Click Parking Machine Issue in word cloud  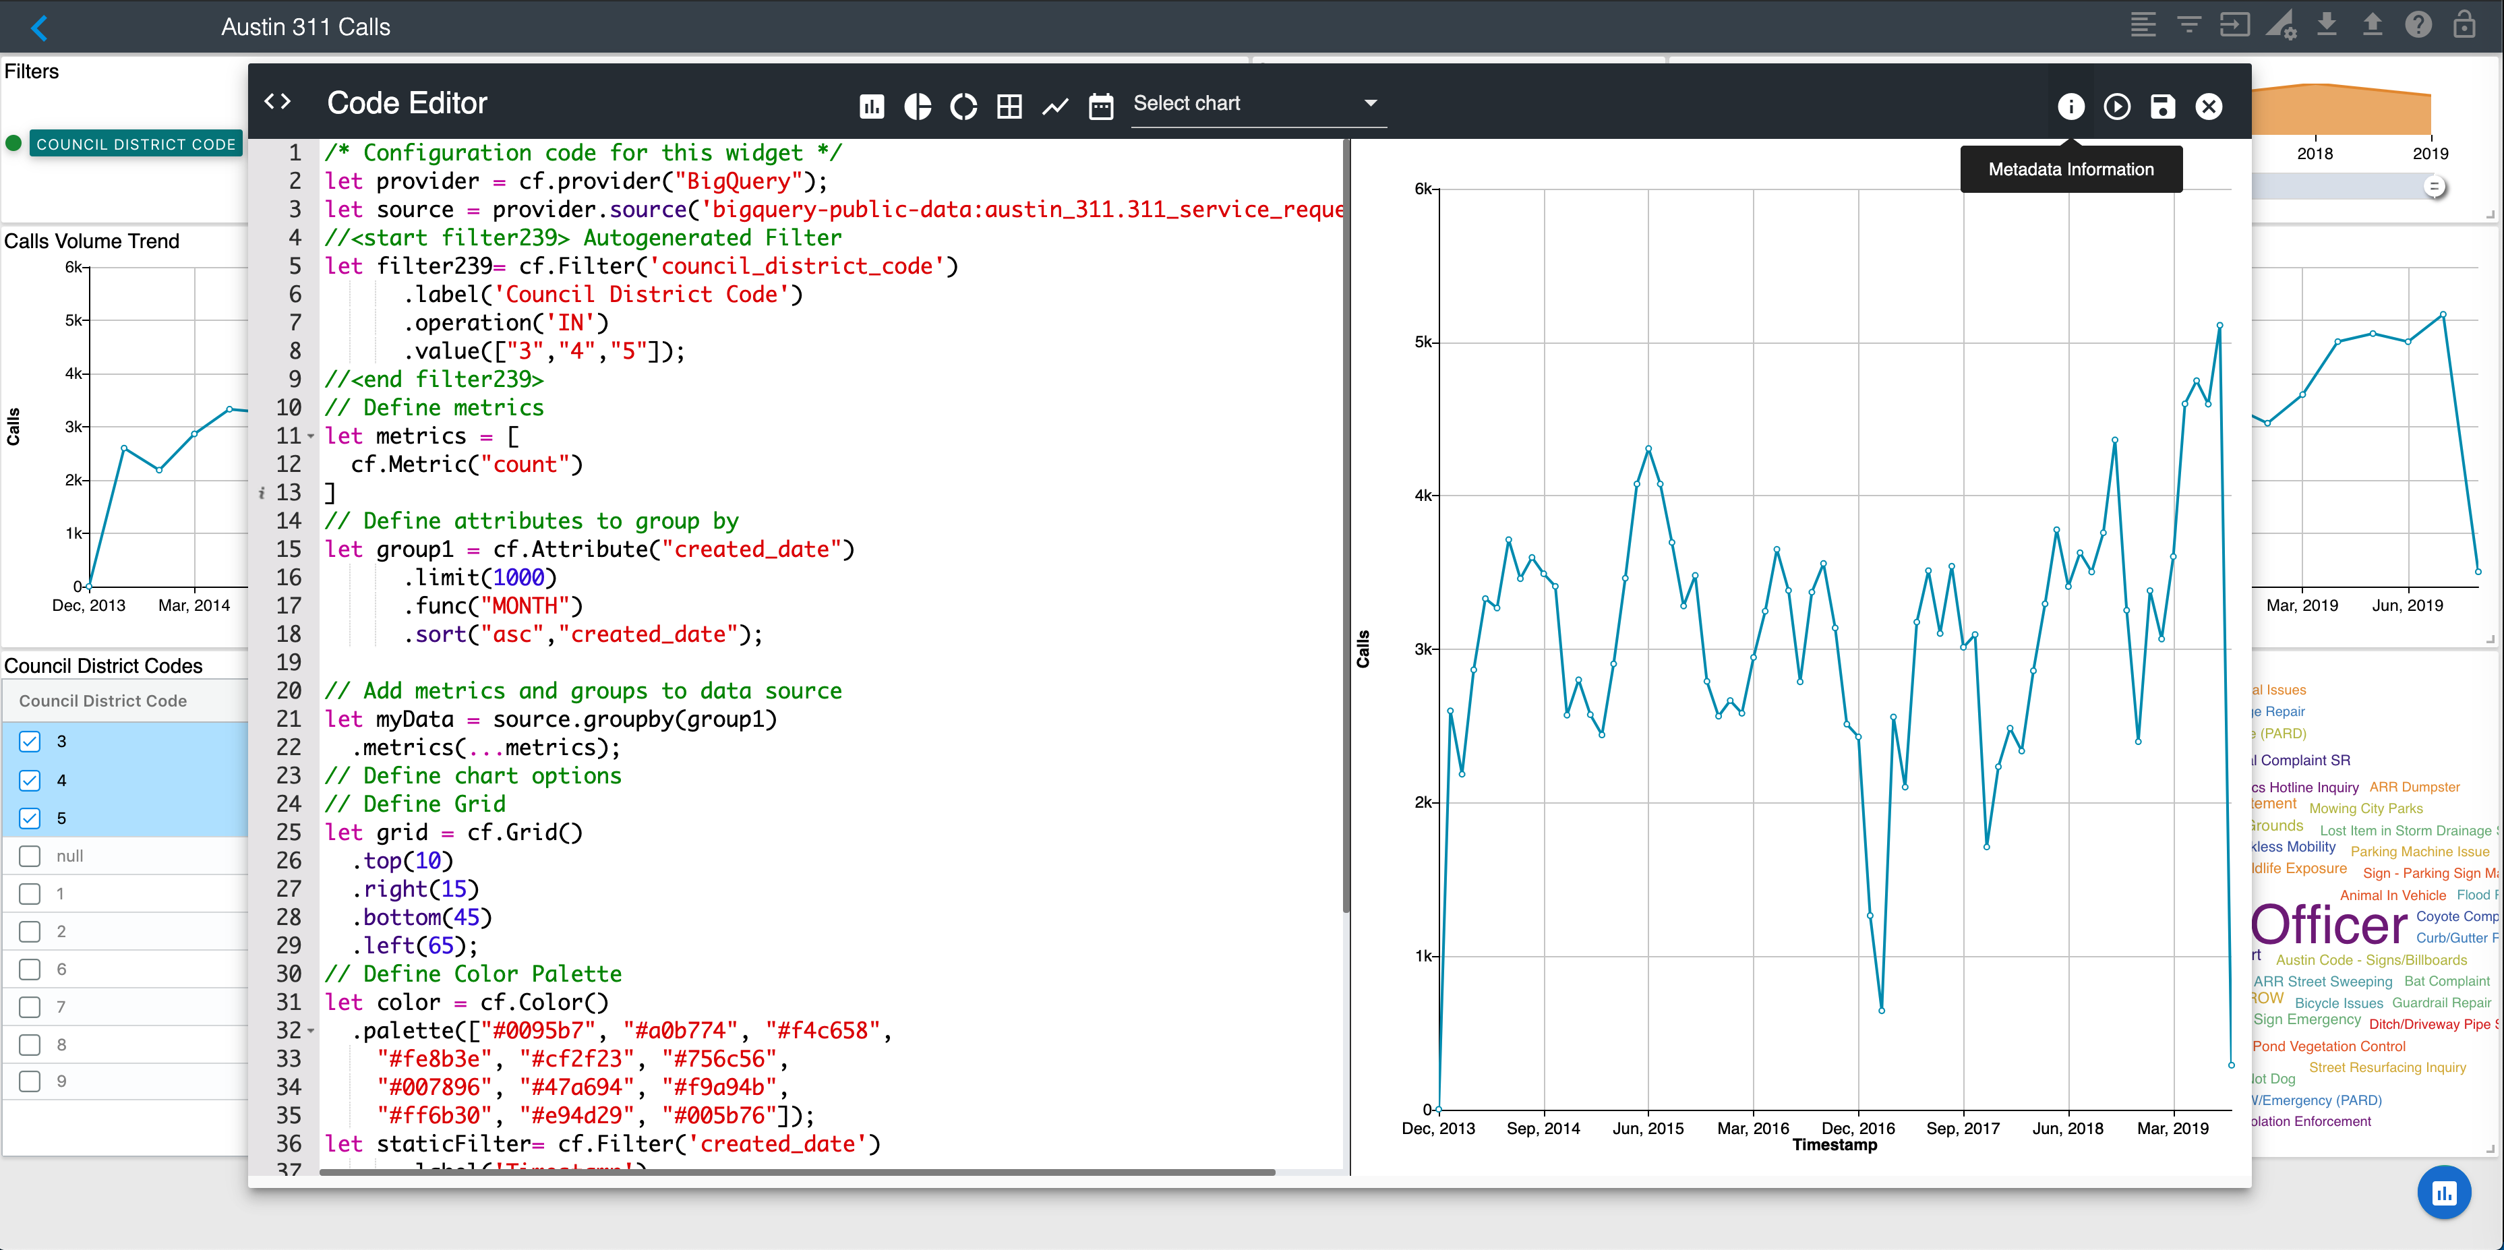[2420, 852]
